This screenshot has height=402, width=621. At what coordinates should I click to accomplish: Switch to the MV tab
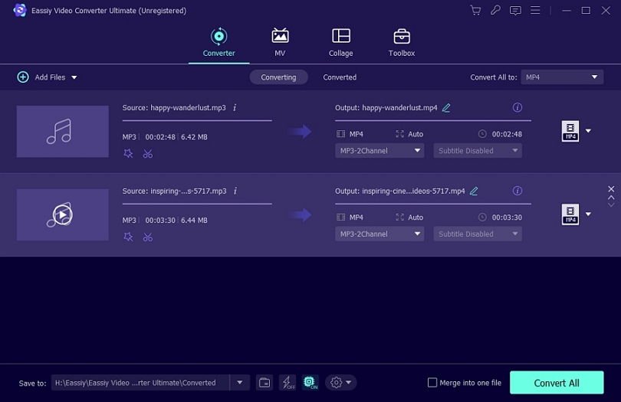pyautogui.click(x=280, y=42)
